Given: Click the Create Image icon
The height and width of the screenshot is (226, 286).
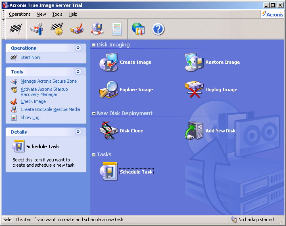Looking at the screenshot, I should coord(109,62).
